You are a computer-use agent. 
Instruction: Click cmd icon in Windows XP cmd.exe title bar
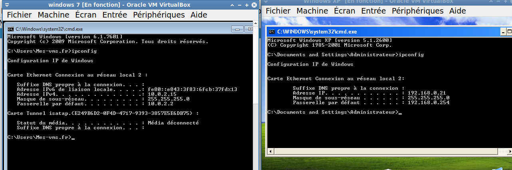(272, 32)
